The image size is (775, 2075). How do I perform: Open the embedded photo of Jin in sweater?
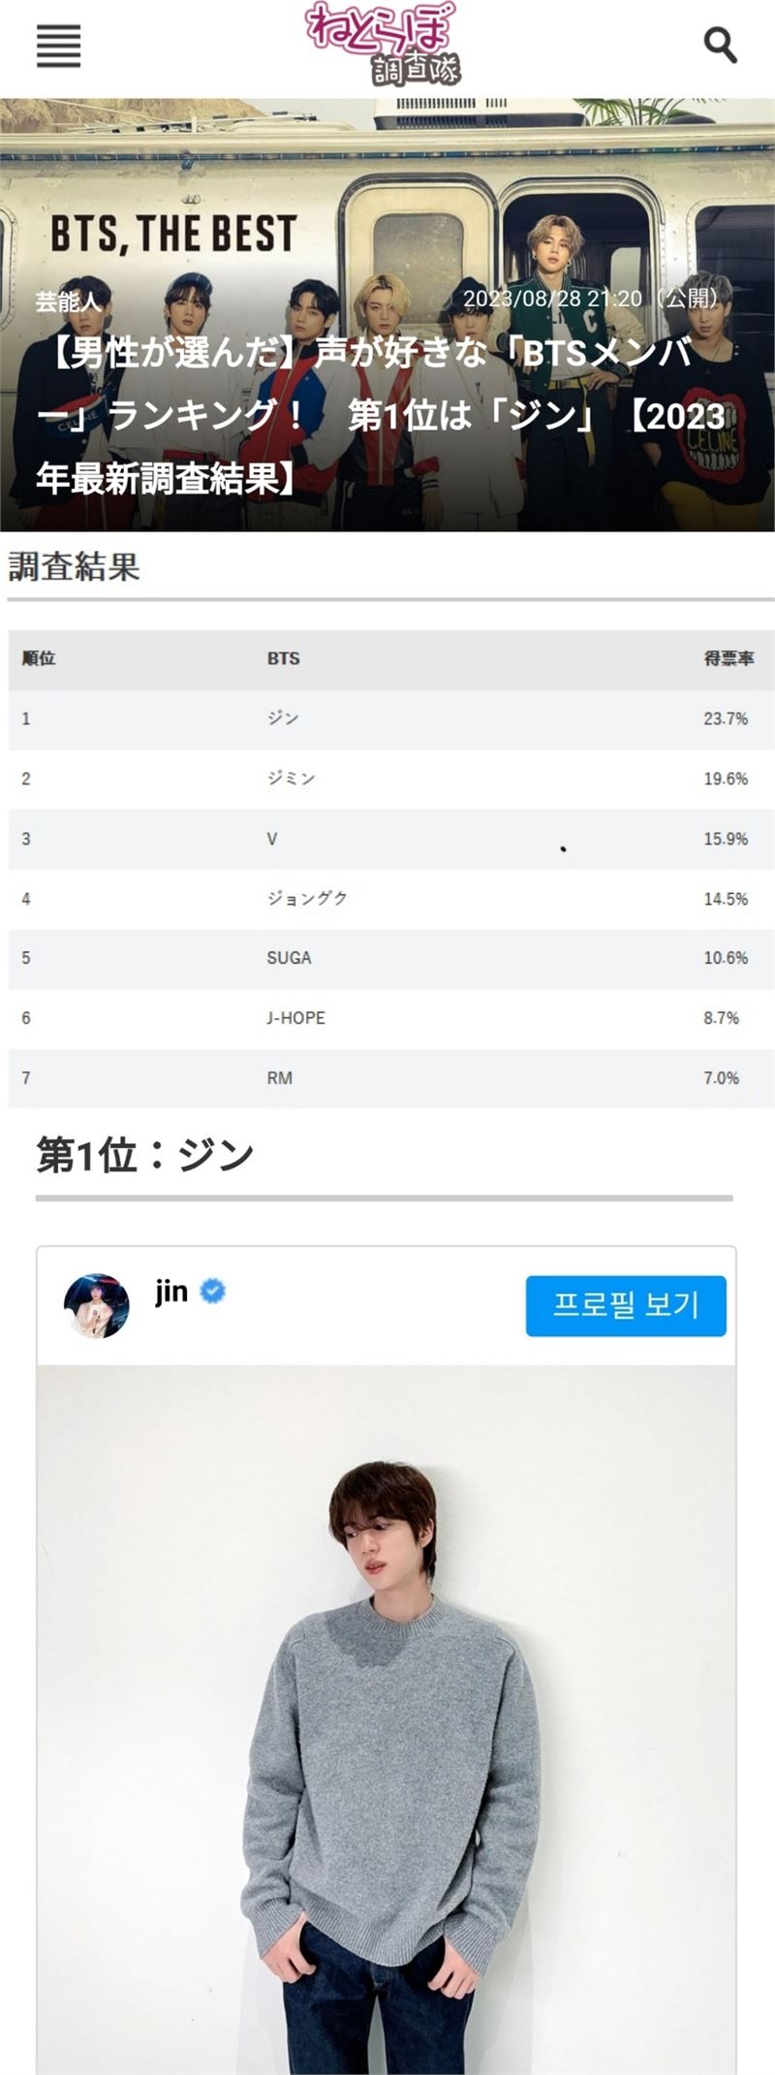click(387, 1720)
